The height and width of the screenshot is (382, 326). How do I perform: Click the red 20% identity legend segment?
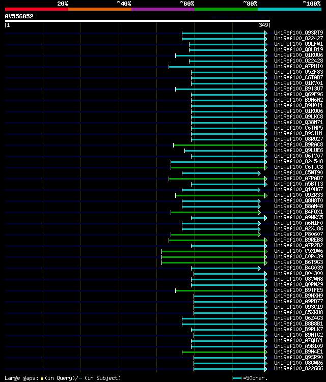tap(37, 9)
